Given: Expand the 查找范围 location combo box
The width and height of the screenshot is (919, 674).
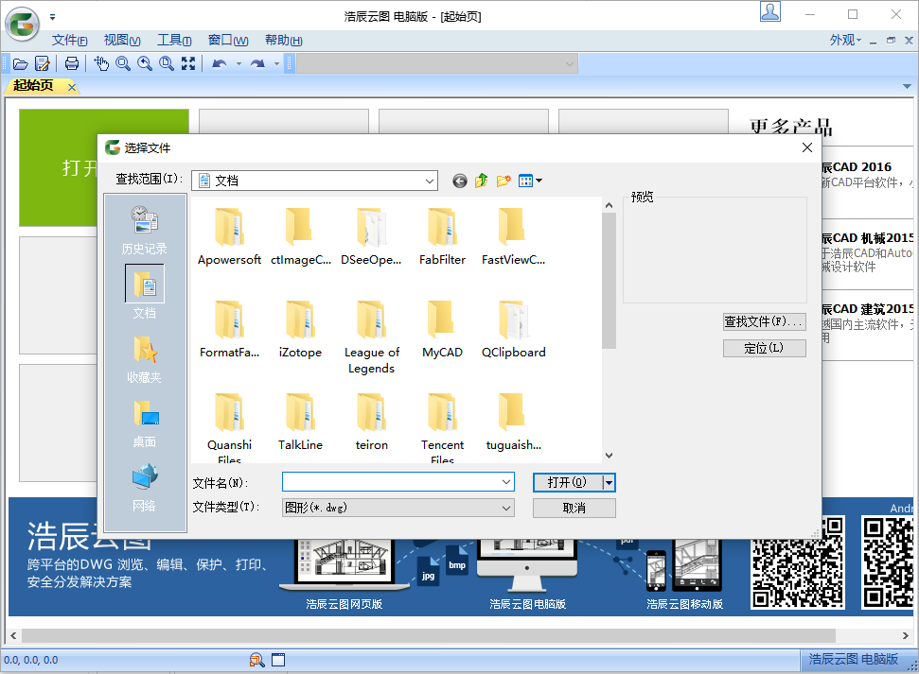Looking at the screenshot, I should (430, 181).
